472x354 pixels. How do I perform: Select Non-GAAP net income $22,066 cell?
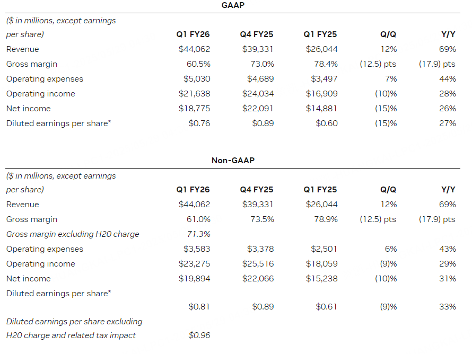[258, 279]
